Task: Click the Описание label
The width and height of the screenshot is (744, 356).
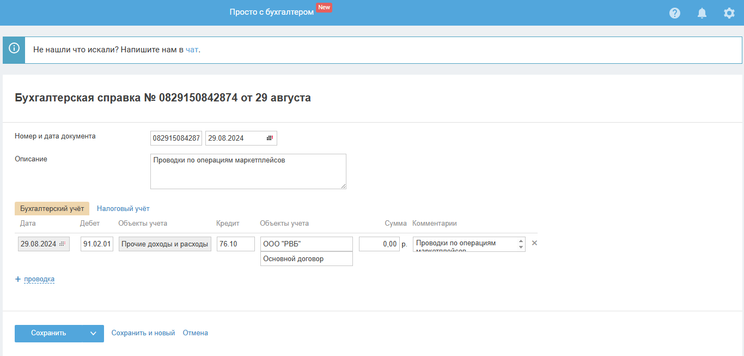Action: [x=31, y=159]
